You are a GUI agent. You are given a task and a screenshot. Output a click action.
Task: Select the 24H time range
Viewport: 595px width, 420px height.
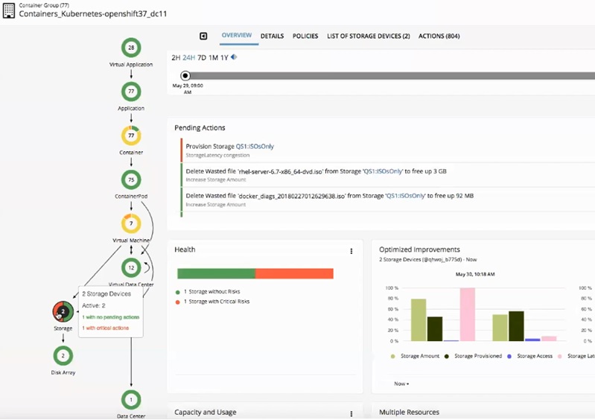189,57
